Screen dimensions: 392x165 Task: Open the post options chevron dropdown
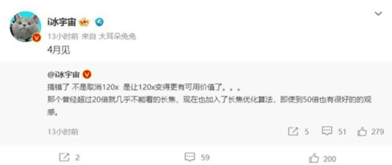pyautogui.click(x=378, y=14)
